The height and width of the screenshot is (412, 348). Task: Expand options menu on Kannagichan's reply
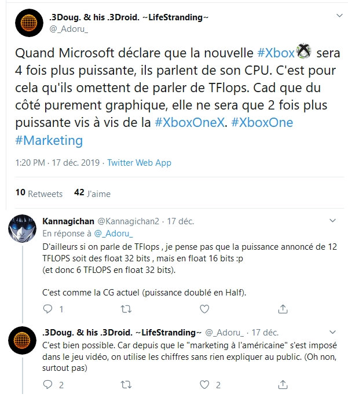(x=332, y=221)
